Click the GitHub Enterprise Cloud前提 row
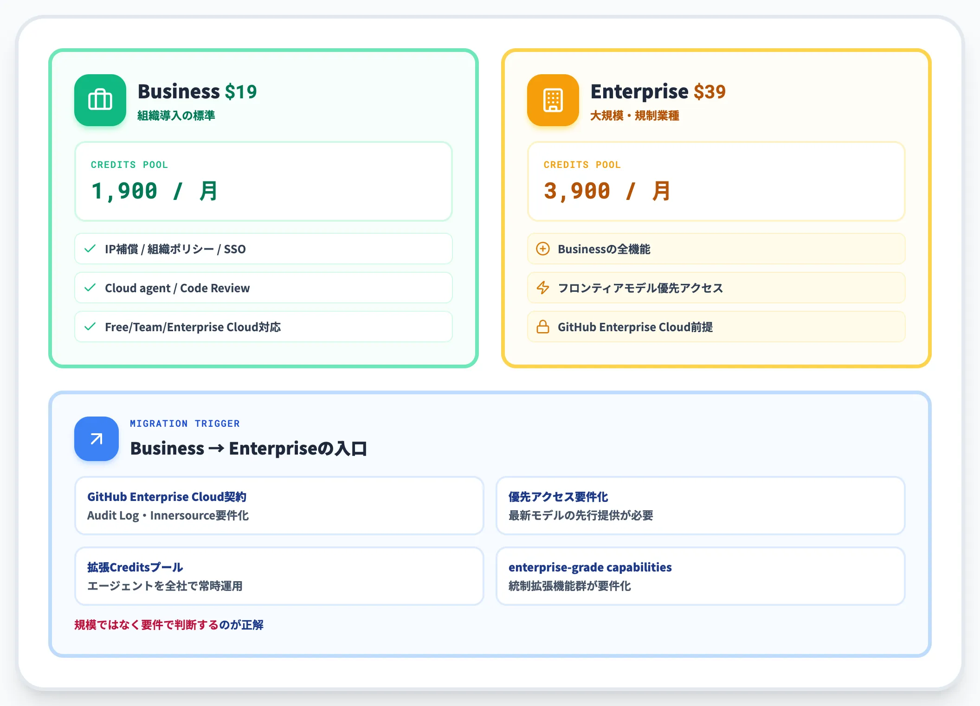 pos(716,327)
